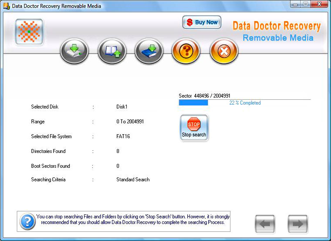Image resolution: width=331 pixels, height=241 pixels.
Task: Click the 'Removable Media' blue heading
Action: (x=278, y=38)
